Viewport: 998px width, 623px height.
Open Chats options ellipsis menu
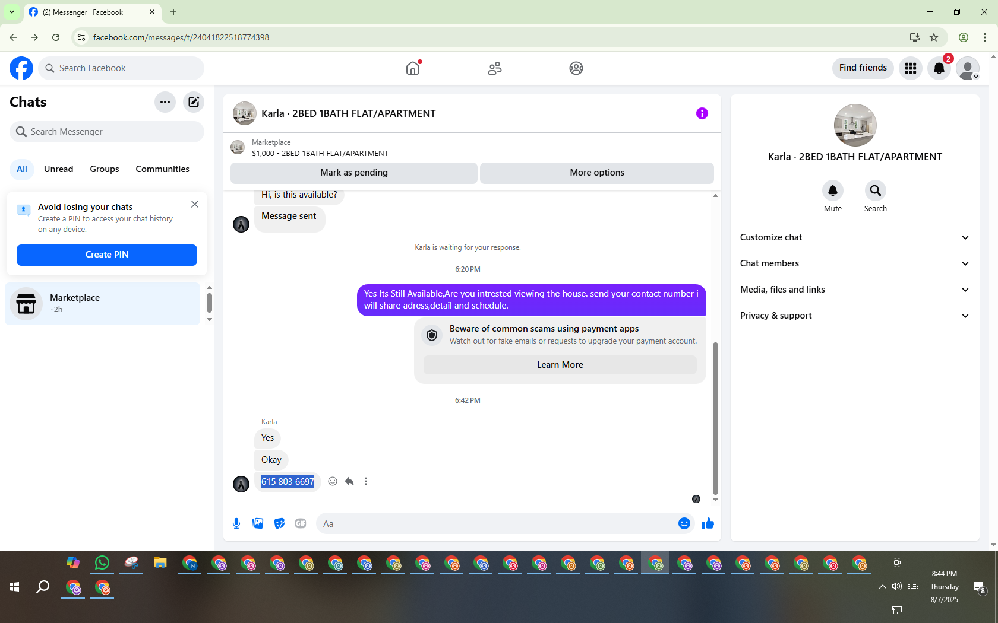165,102
